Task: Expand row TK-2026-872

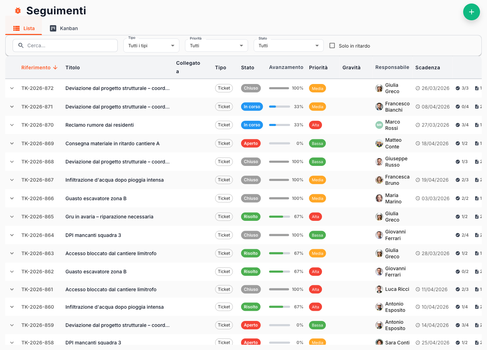Action: point(12,88)
